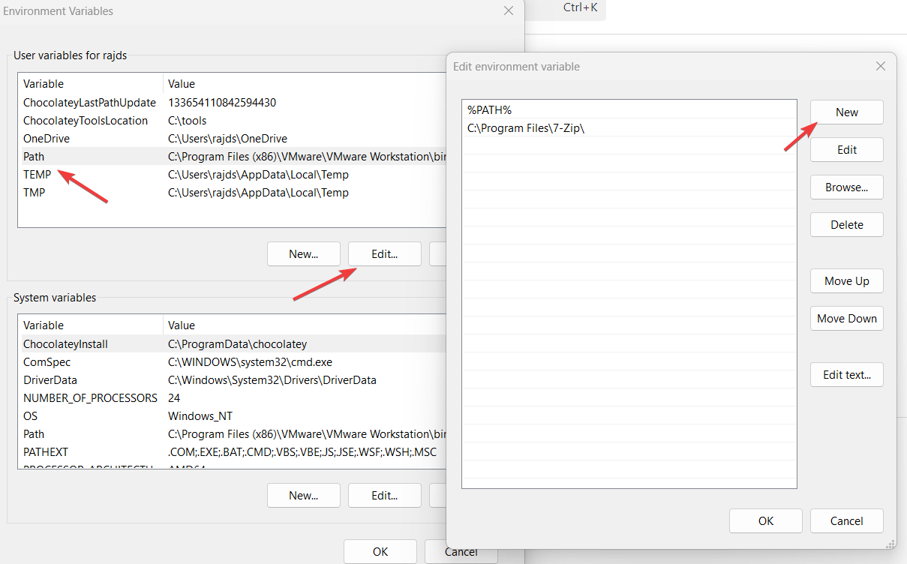This screenshot has width=907, height=564.
Task: Click Edit text to edit raw PATH
Action: click(846, 374)
